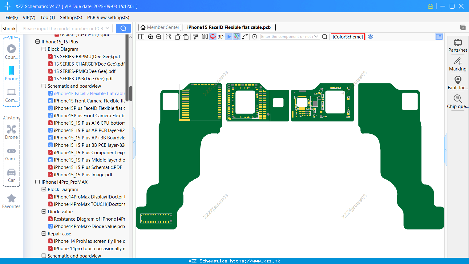Collapse the iPhone15_15 Plus tree node
The height and width of the screenshot is (264, 469).
38,42
